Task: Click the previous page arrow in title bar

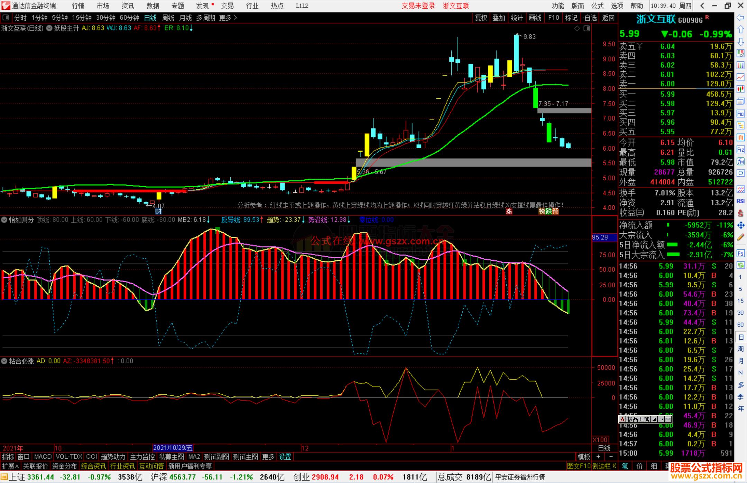Action: [702, 6]
